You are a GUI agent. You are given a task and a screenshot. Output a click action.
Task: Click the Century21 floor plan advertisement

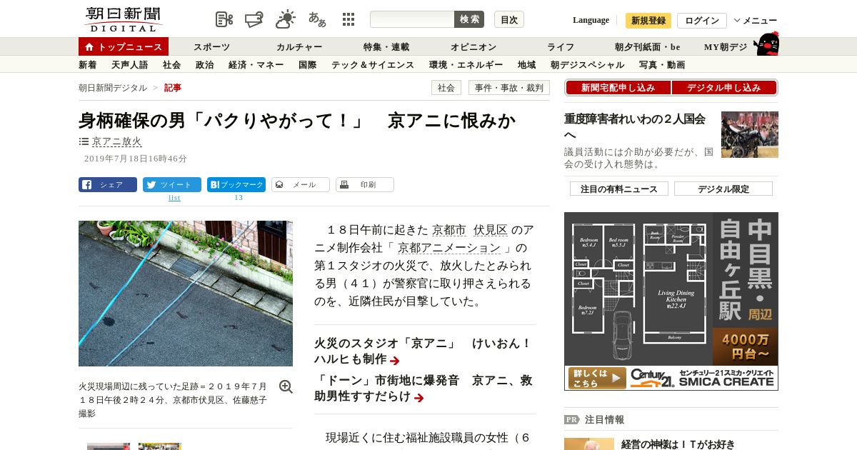(671, 301)
